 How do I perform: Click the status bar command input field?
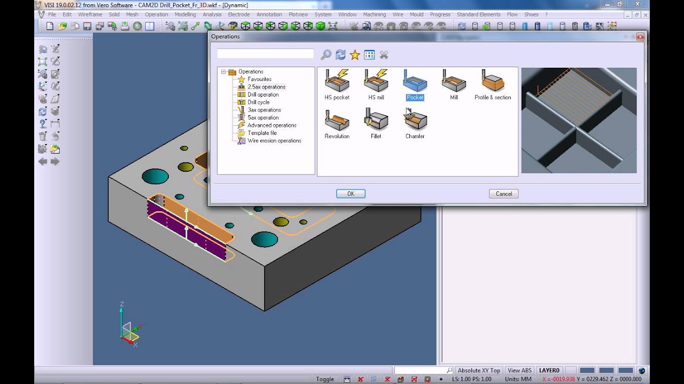423,370
